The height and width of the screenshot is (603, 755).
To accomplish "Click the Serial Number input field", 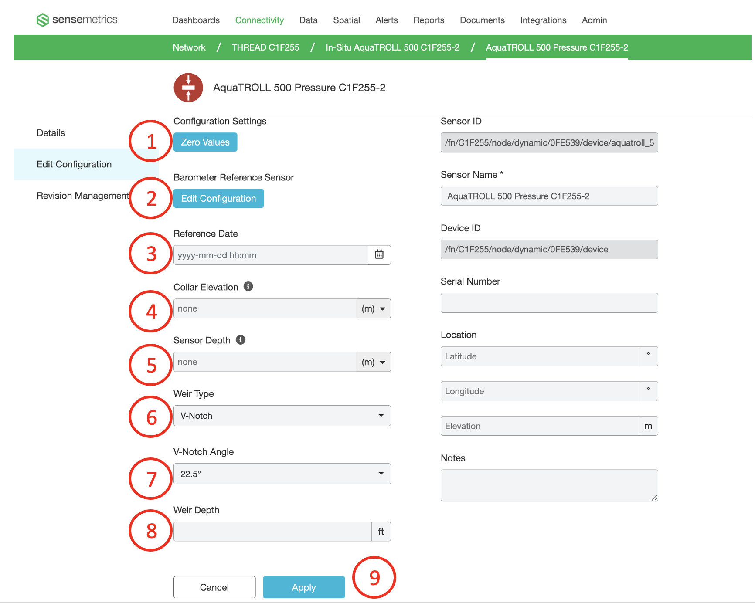I will [x=549, y=303].
